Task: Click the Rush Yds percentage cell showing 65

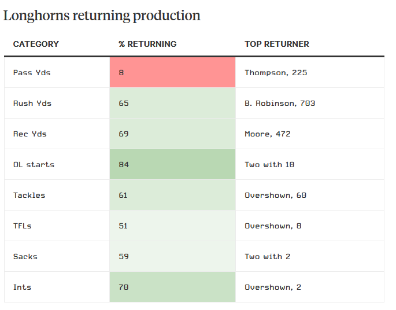Action: tap(172, 104)
